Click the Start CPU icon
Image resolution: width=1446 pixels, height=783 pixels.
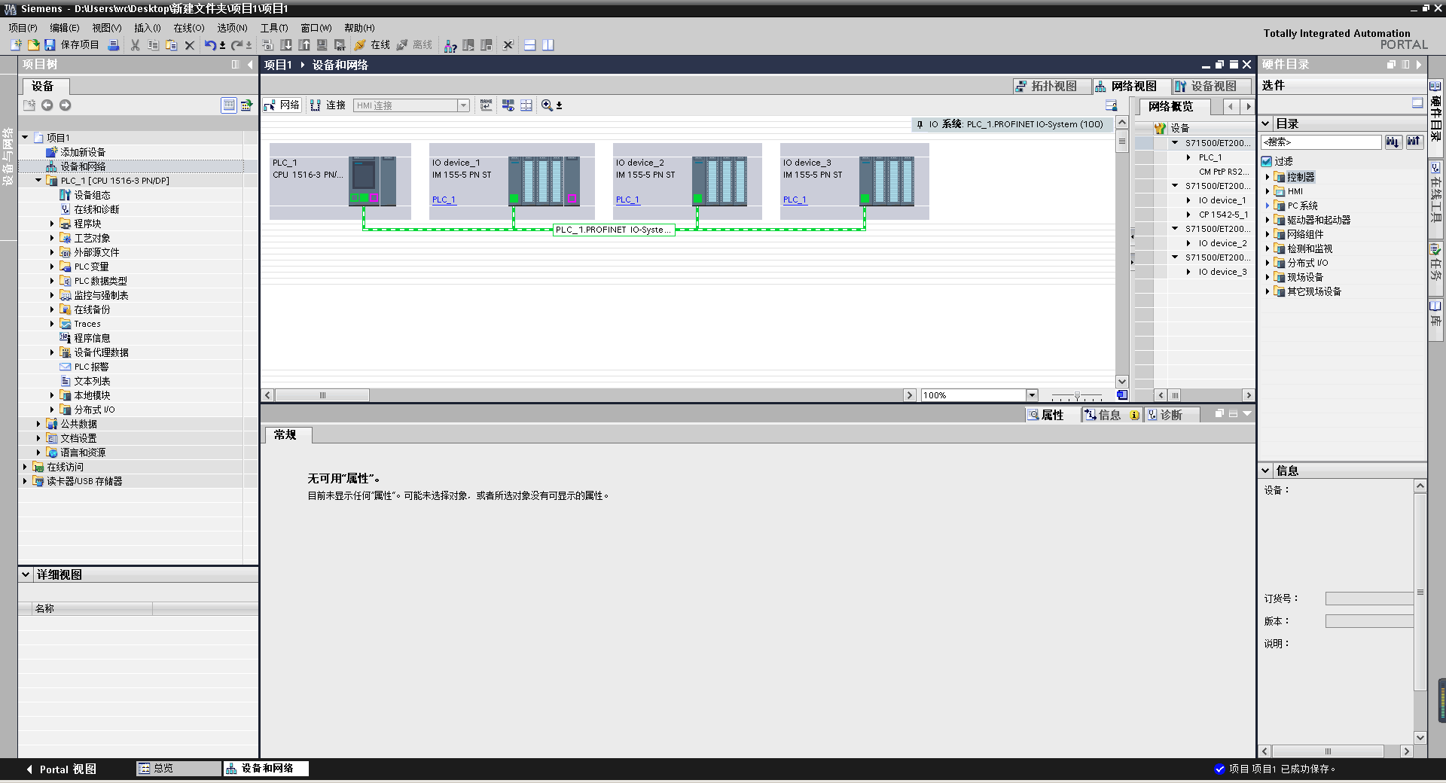point(468,45)
